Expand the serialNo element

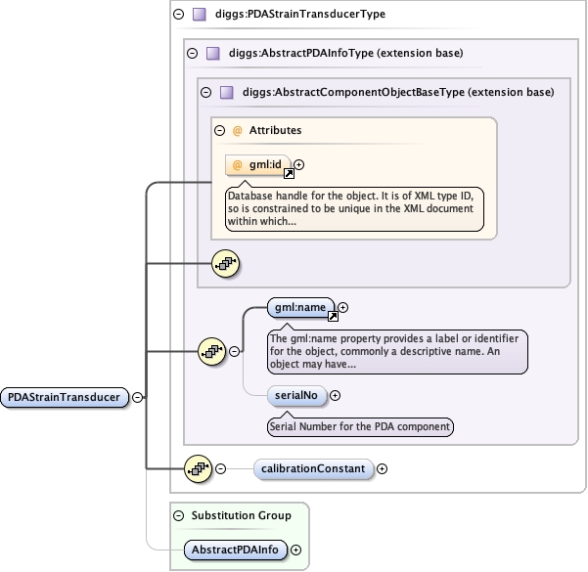(336, 395)
